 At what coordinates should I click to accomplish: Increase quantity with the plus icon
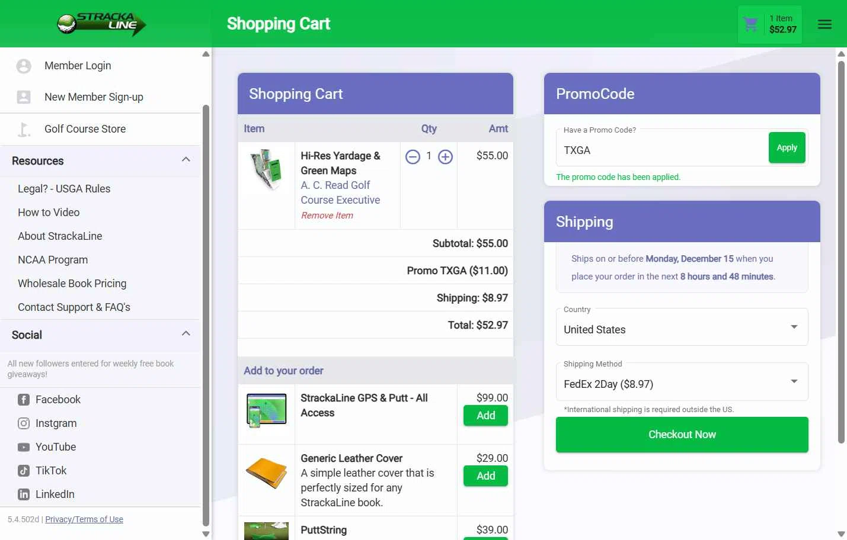coord(445,156)
